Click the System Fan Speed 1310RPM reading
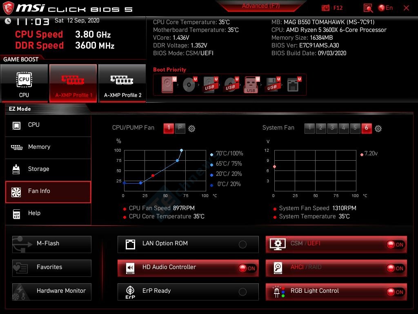The image size is (418, 314). pyautogui.click(x=318, y=208)
